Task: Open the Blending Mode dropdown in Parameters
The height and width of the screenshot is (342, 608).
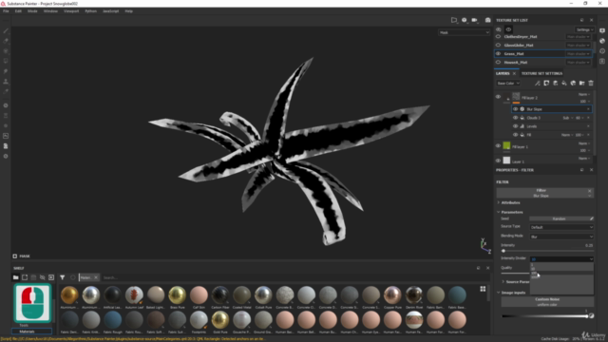Action: click(561, 237)
